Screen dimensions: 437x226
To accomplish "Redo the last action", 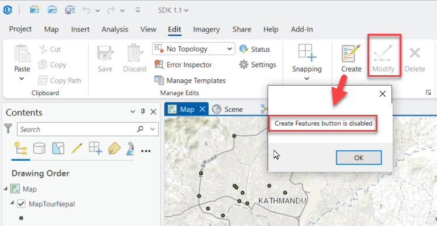I will pos(111,10).
